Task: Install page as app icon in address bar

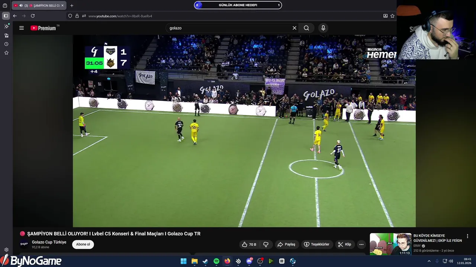Action: click(x=385, y=16)
